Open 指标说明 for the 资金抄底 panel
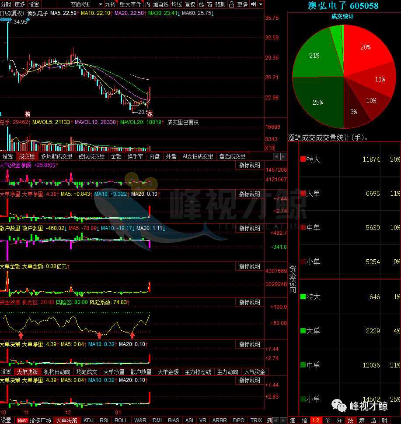401x424 pixels. (250, 302)
